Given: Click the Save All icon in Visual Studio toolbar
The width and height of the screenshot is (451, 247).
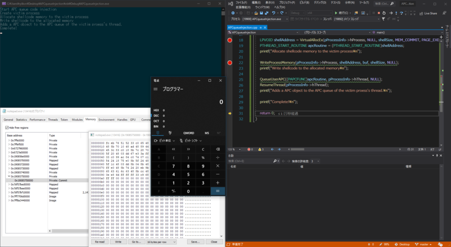Looking at the screenshot, I should 266,13.
